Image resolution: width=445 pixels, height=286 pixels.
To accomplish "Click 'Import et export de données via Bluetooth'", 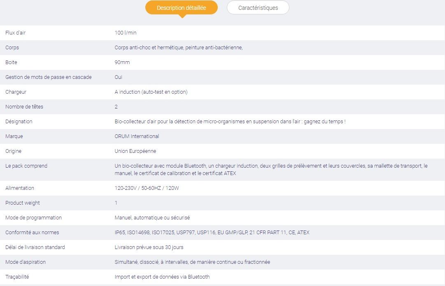I will pyautogui.click(x=162, y=277).
